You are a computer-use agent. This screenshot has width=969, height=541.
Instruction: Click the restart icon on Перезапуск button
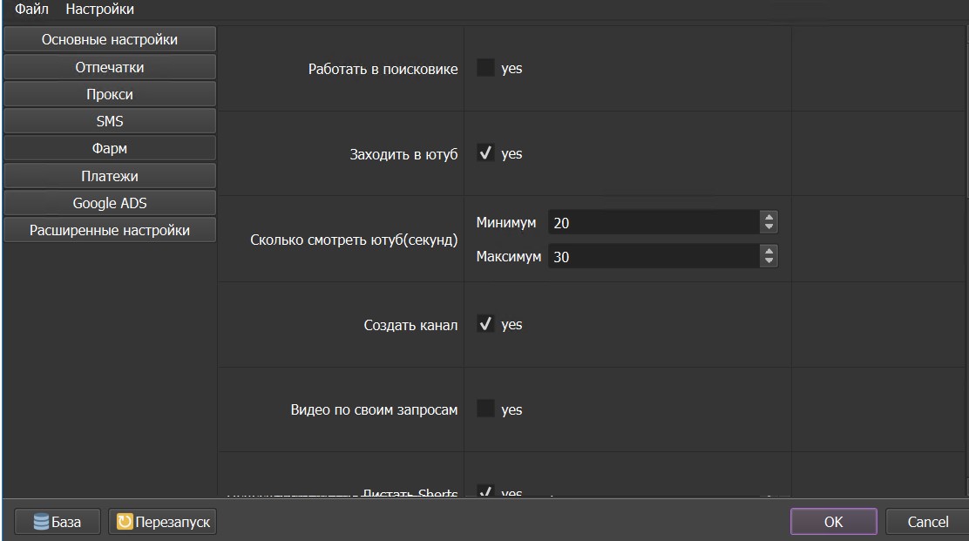point(125,522)
